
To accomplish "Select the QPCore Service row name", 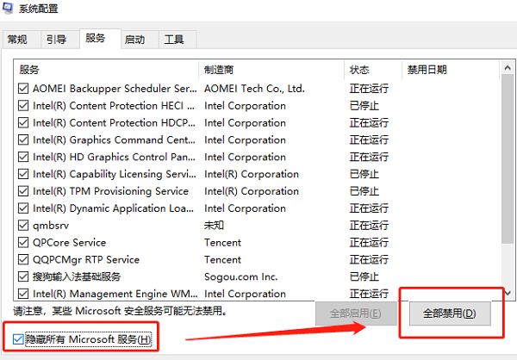I will pos(70,243).
